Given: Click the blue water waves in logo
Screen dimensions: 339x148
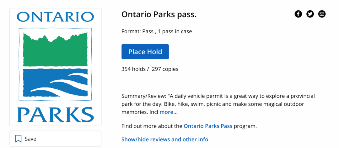Looking at the screenshot, I should (55, 82).
